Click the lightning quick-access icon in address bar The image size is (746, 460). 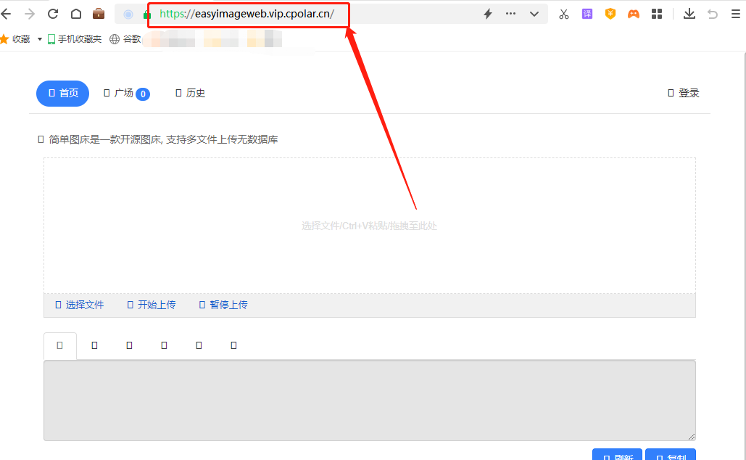487,13
